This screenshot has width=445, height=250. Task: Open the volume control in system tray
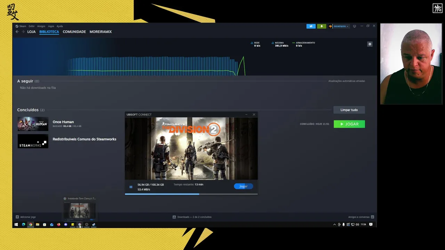click(x=357, y=225)
